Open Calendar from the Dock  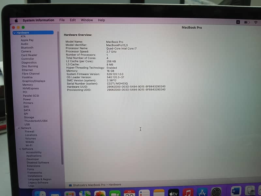point(130,193)
